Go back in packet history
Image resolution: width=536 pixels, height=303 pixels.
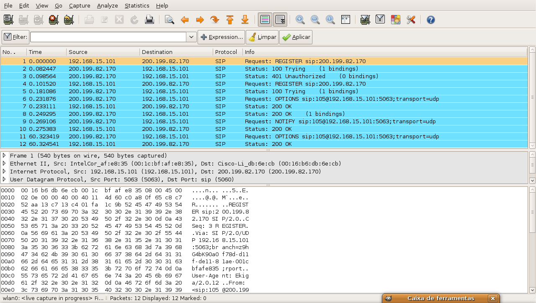(185, 20)
